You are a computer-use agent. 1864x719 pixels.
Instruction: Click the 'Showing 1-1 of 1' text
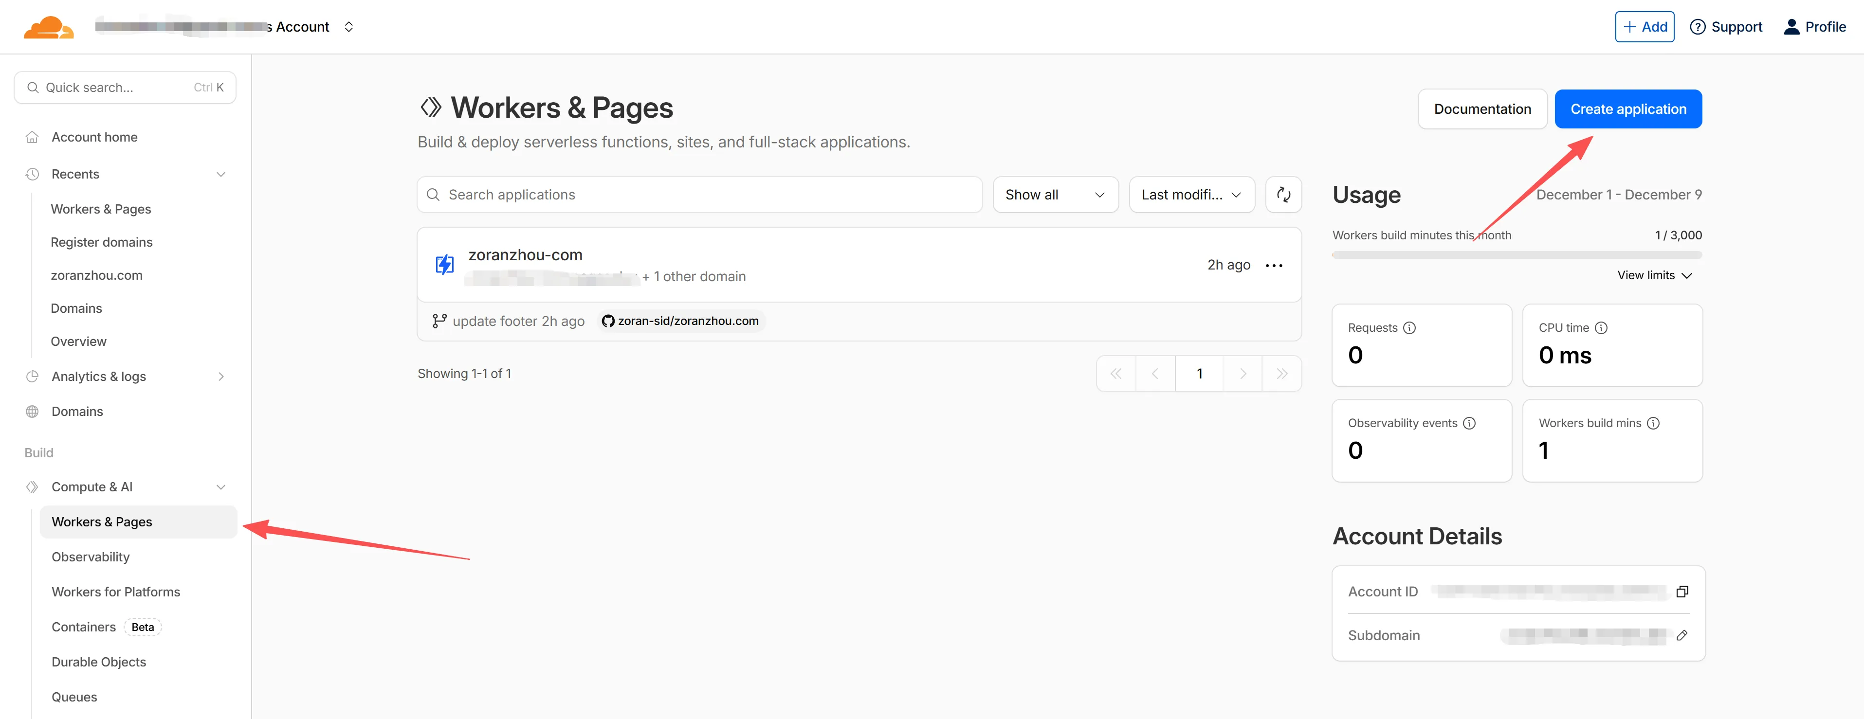tap(464, 374)
